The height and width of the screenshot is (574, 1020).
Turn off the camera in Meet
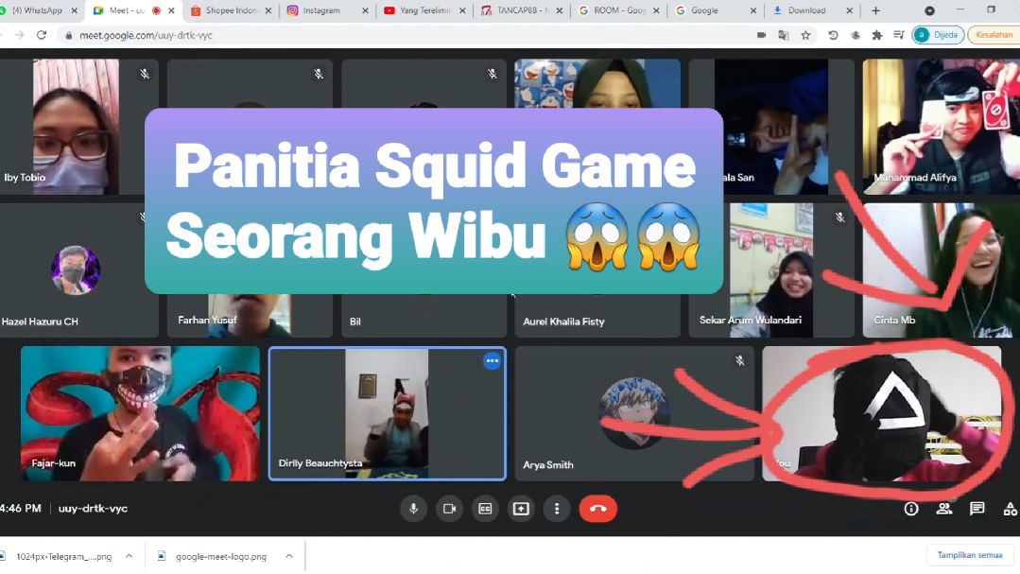(x=449, y=509)
